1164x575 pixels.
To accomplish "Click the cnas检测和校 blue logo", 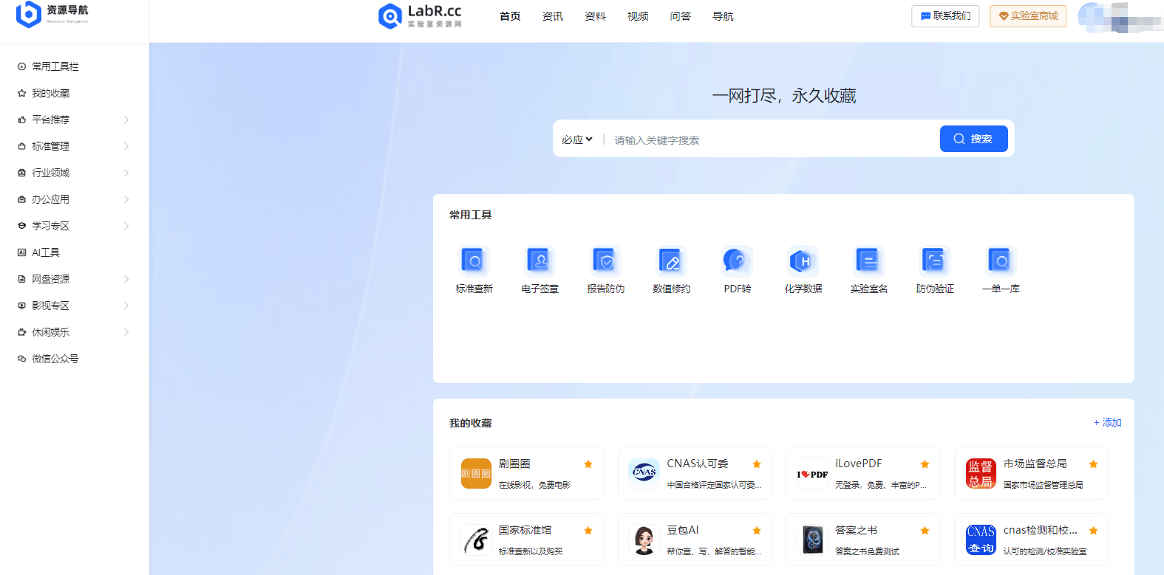I will pyautogui.click(x=981, y=540).
